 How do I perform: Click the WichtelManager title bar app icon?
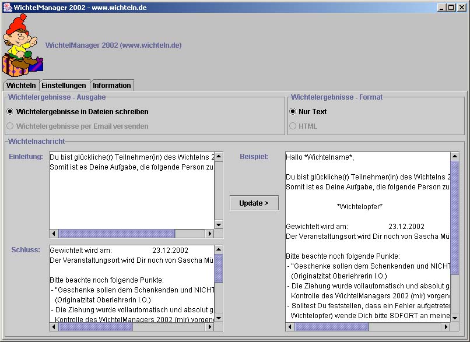(7, 7)
